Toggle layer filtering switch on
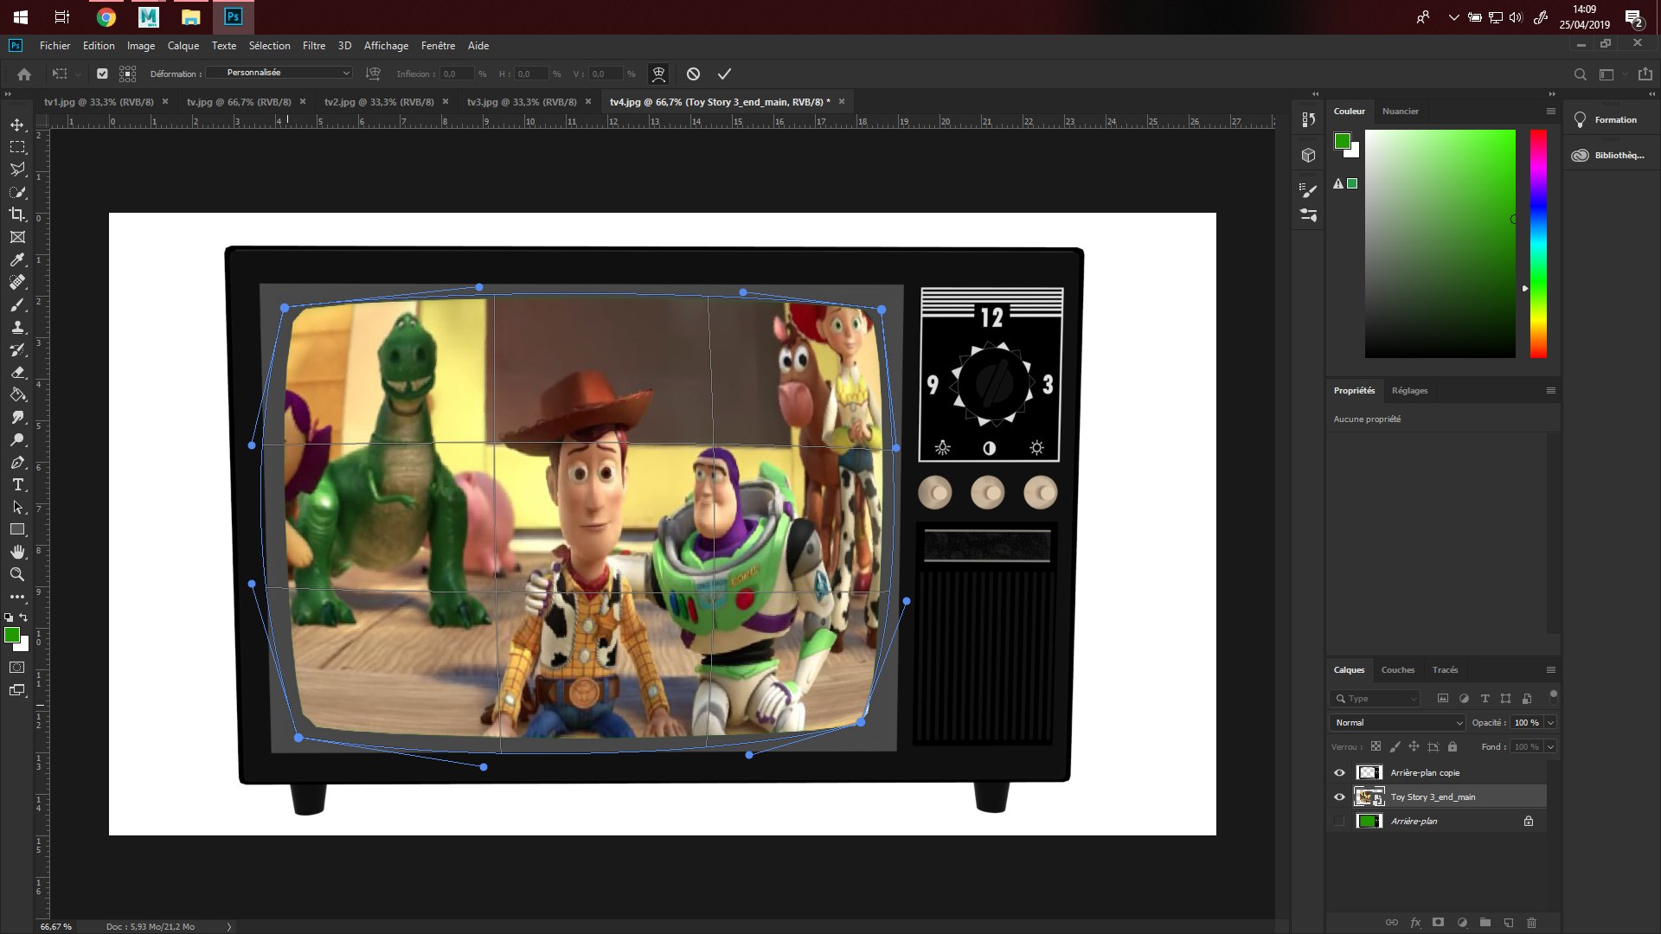The height and width of the screenshot is (934, 1661). 1553,695
